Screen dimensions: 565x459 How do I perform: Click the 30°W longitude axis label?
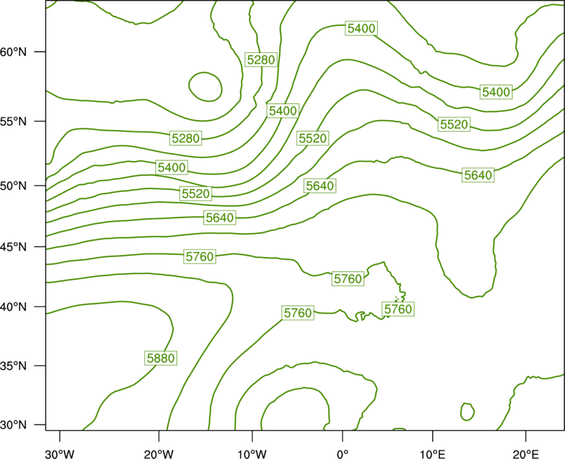(x=60, y=454)
